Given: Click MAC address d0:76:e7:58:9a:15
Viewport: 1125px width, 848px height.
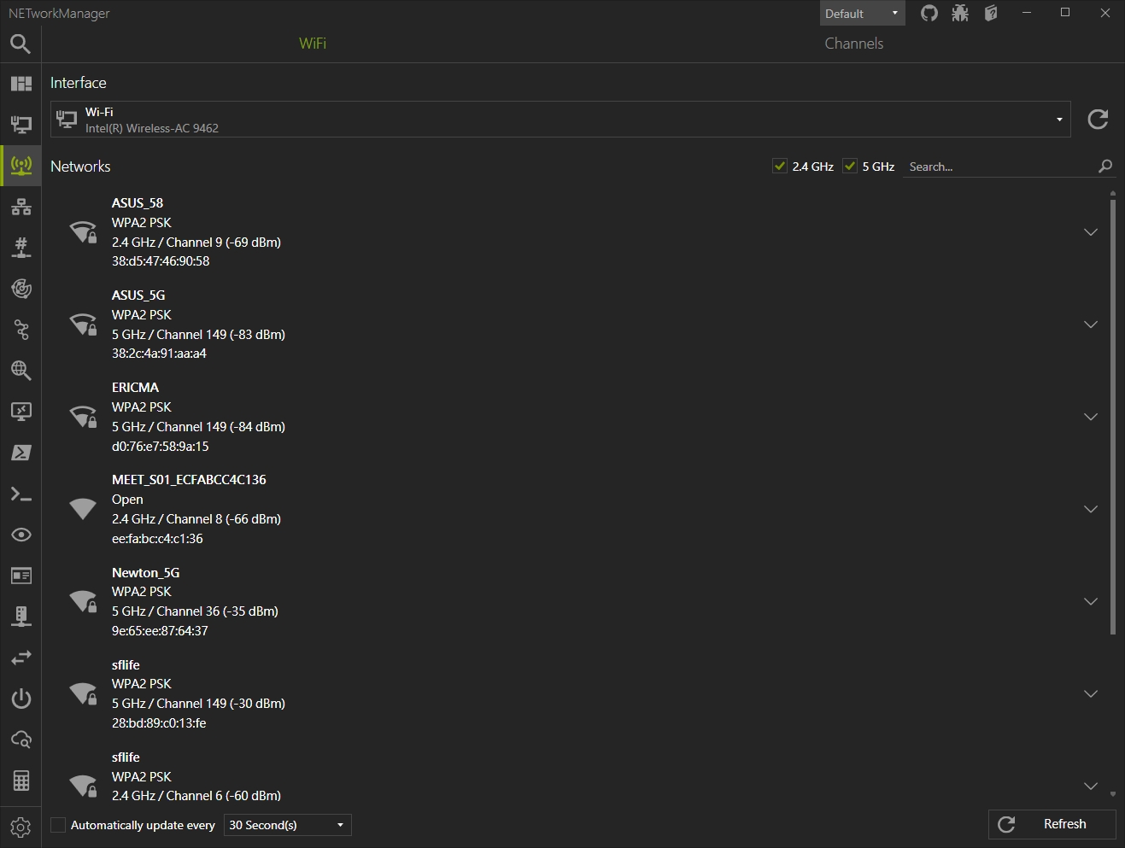Looking at the screenshot, I should tap(161, 447).
